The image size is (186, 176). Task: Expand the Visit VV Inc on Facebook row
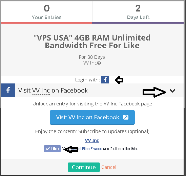point(92,91)
